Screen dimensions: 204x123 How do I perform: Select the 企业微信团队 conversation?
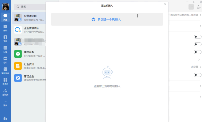click(x=30, y=30)
